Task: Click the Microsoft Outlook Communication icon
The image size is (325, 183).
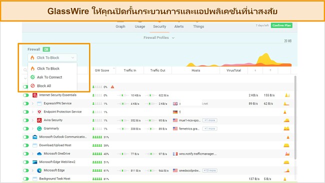Action: 35,137
